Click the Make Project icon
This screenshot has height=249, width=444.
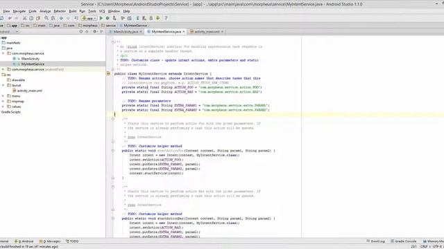click(x=76, y=19)
